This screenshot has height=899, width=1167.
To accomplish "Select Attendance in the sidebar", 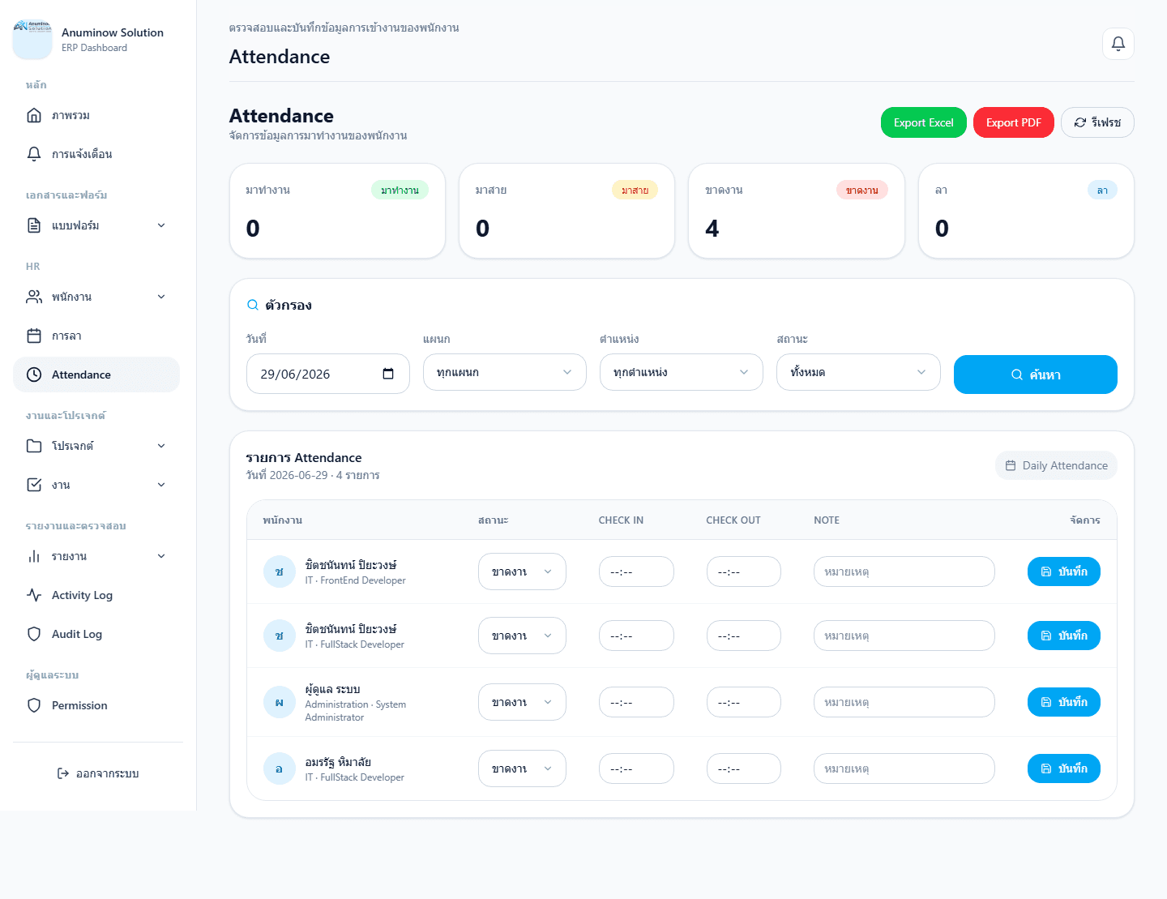I will pos(96,375).
